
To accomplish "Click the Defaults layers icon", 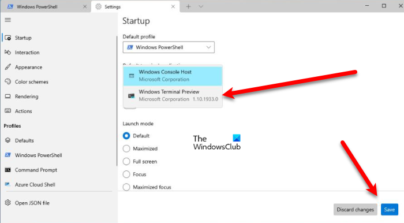I will point(8,140).
